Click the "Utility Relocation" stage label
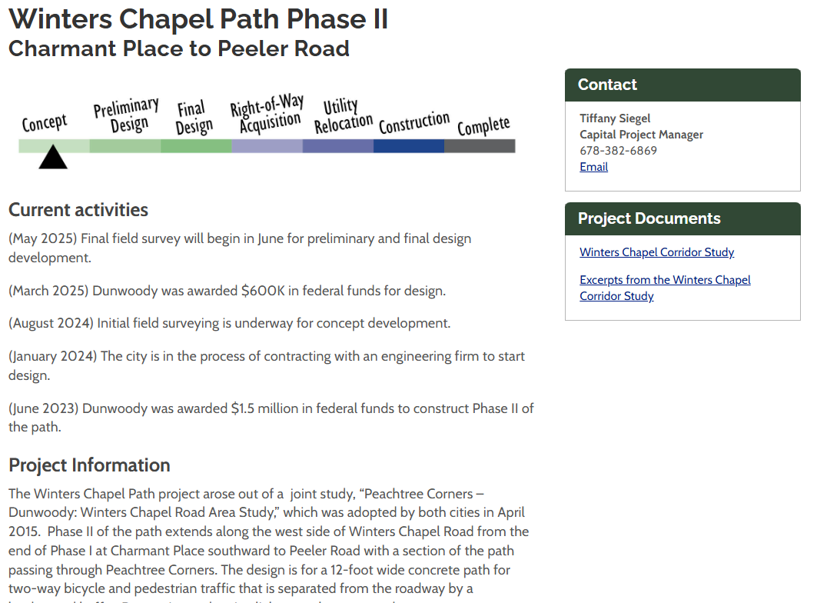 tap(344, 116)
